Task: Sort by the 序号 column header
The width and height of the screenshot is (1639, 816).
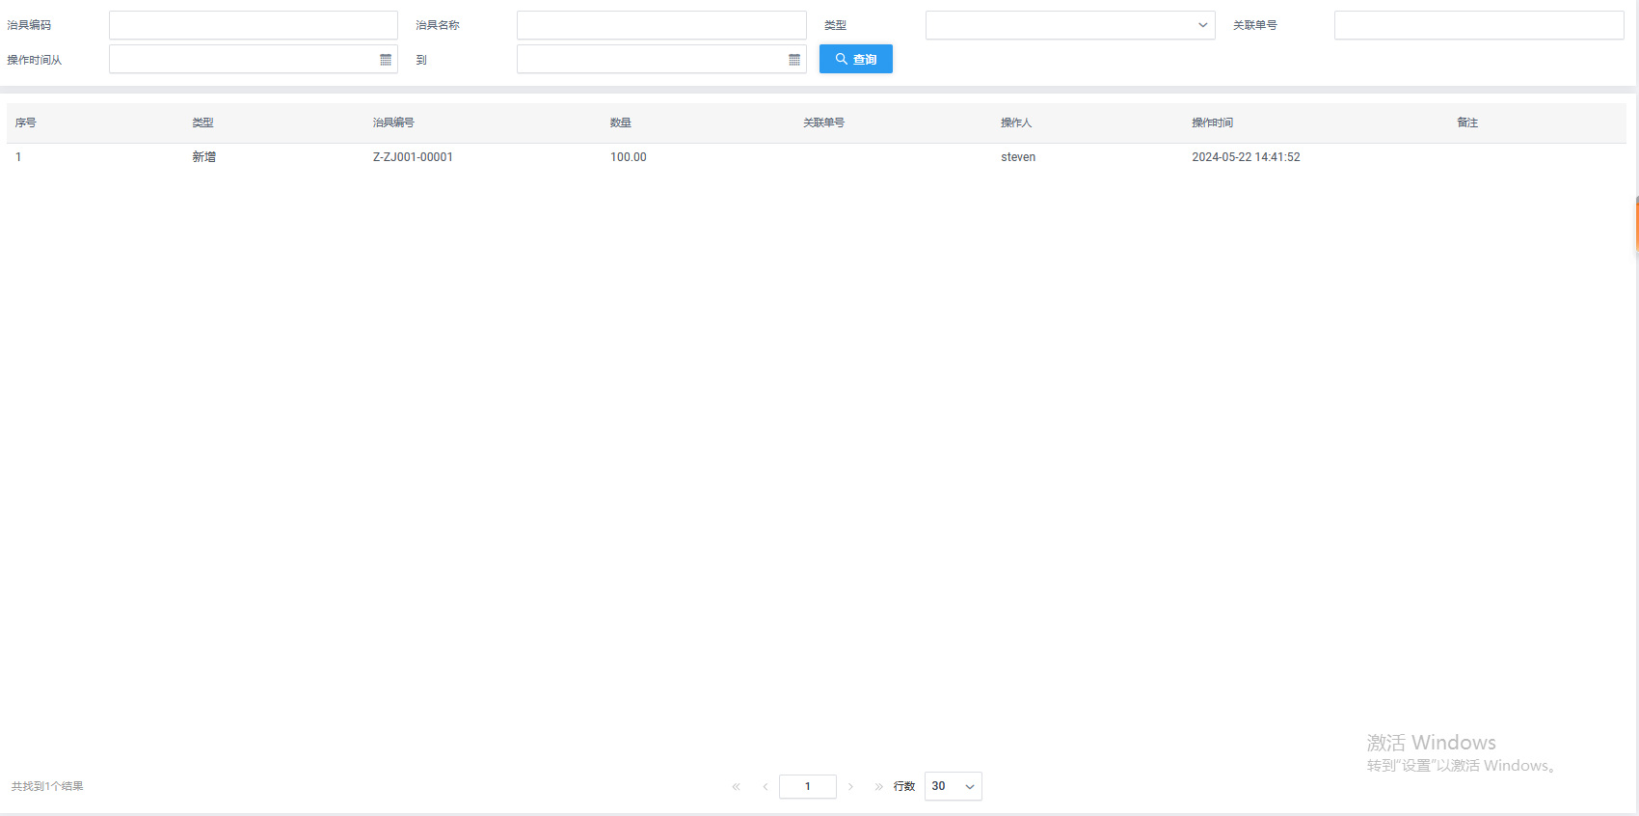Action: point(26,122)
